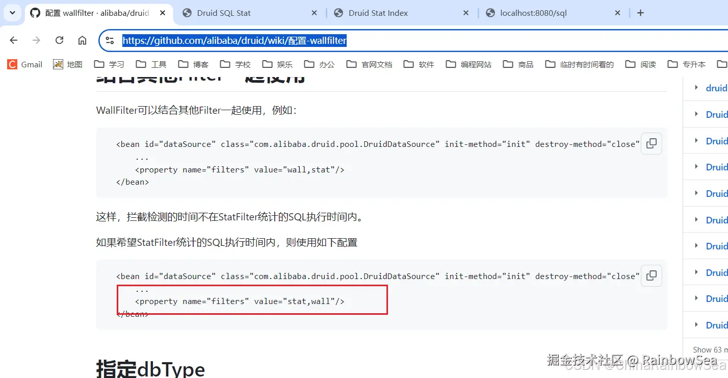The image size is (728, 378).
Task: Close the Druid Stat Index tab
Action: [x=466, y=13]
